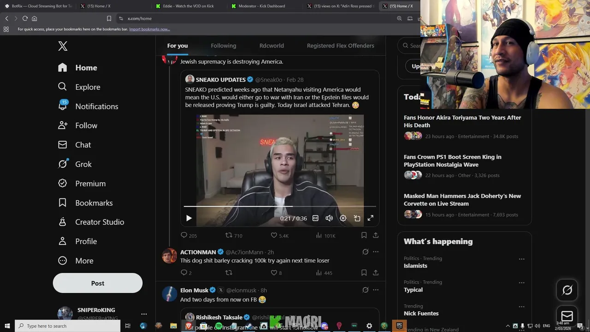The height and width of the screenshot is (332, 590).
Task: Toggle video captions
Action: [315, 218]
